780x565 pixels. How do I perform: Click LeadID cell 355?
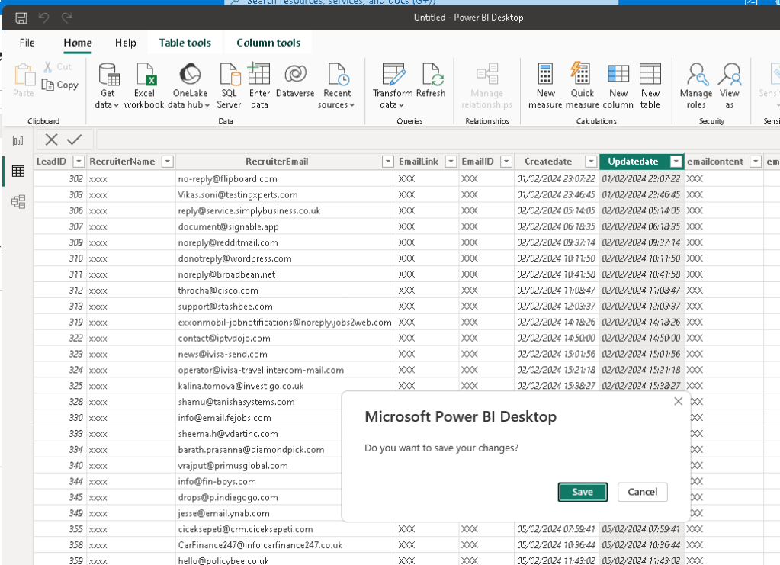(x=60, y=529)
